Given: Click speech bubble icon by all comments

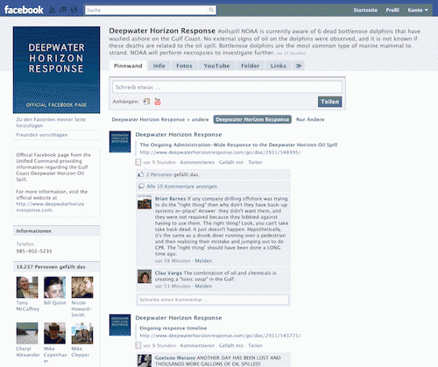Looking at the screenshot, I should pyautogui.click(x=141, y=187).
